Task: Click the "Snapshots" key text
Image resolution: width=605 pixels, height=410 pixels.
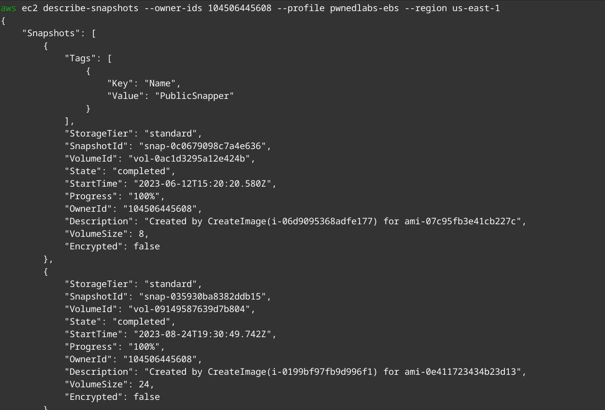Action: click(54, 33)
